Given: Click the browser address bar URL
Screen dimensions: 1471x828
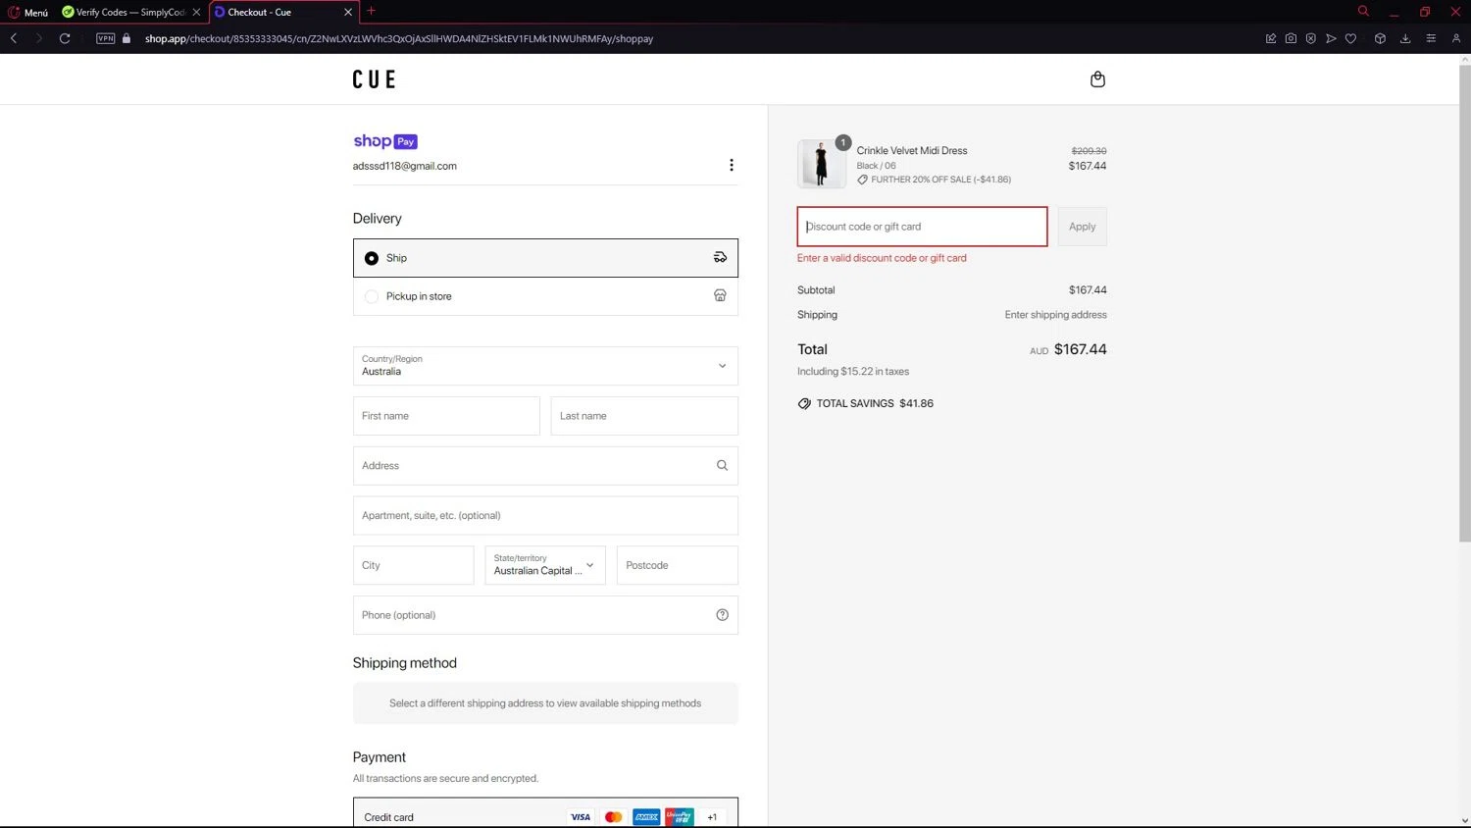Looking at the screenshot, I should point(399,39).
